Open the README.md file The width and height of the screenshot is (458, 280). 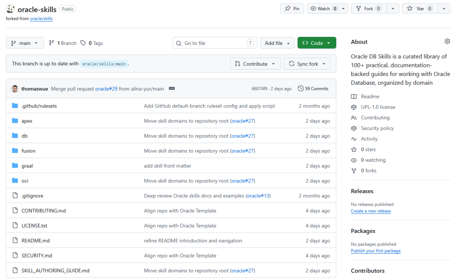[36, 241]
